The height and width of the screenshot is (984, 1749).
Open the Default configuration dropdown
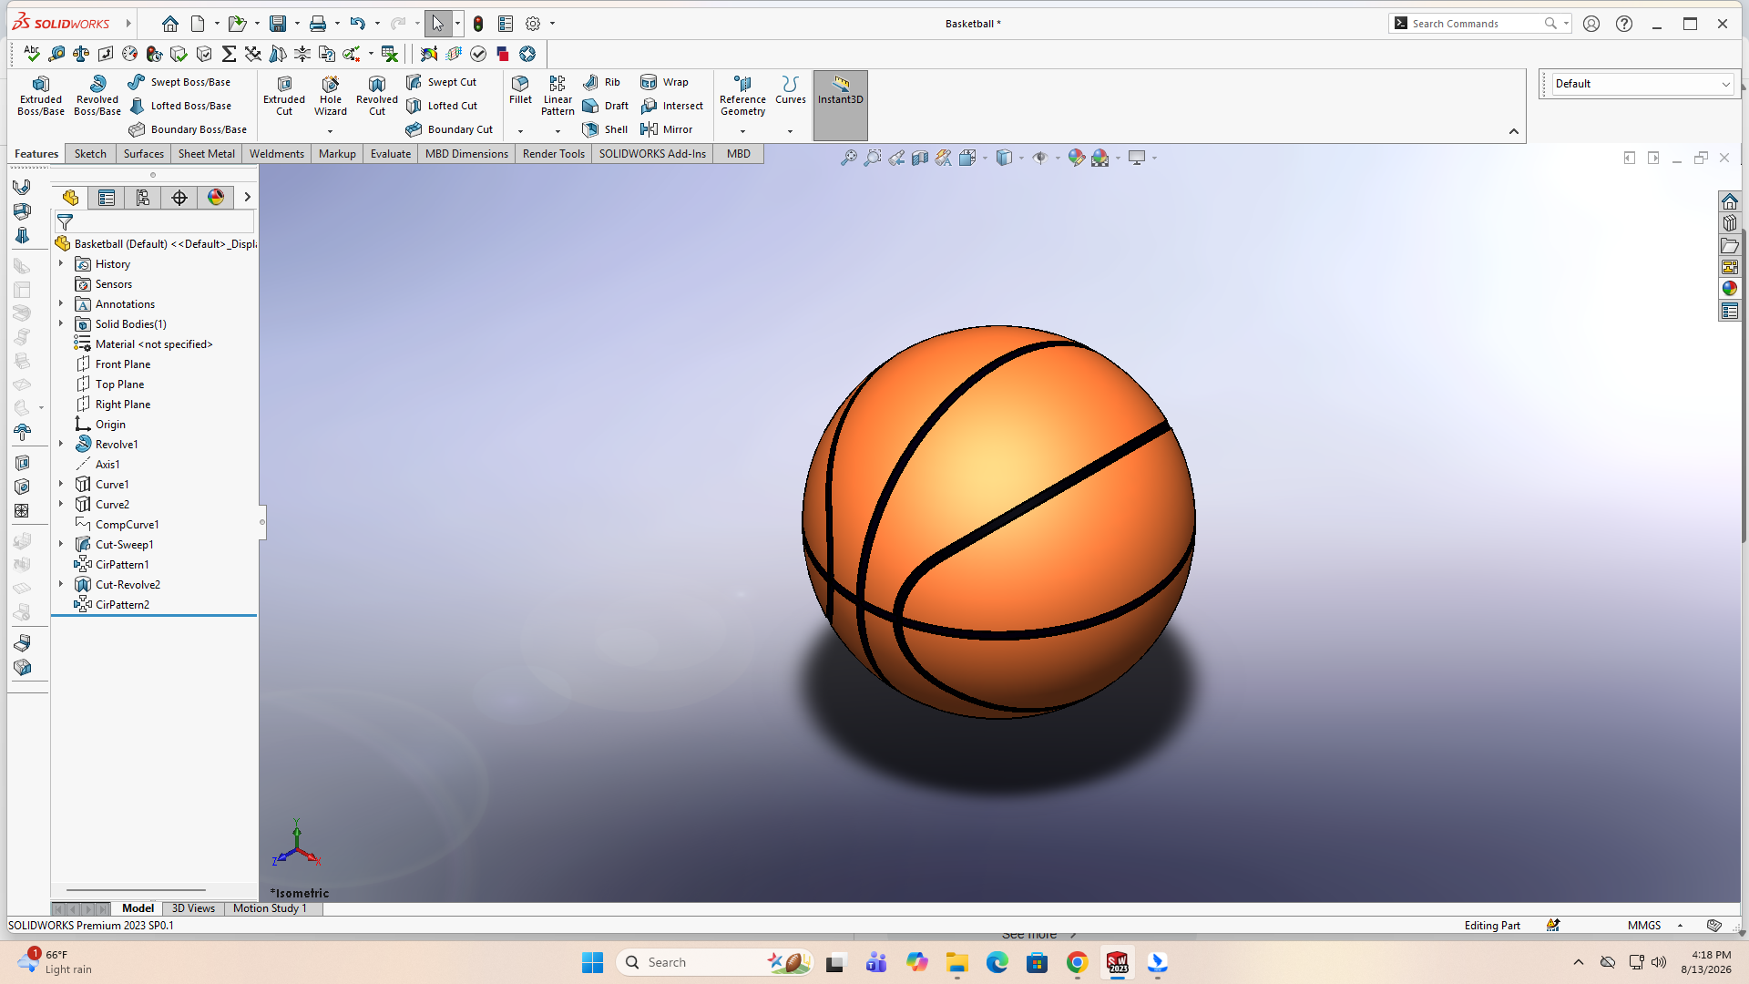tap(1642, 84)
